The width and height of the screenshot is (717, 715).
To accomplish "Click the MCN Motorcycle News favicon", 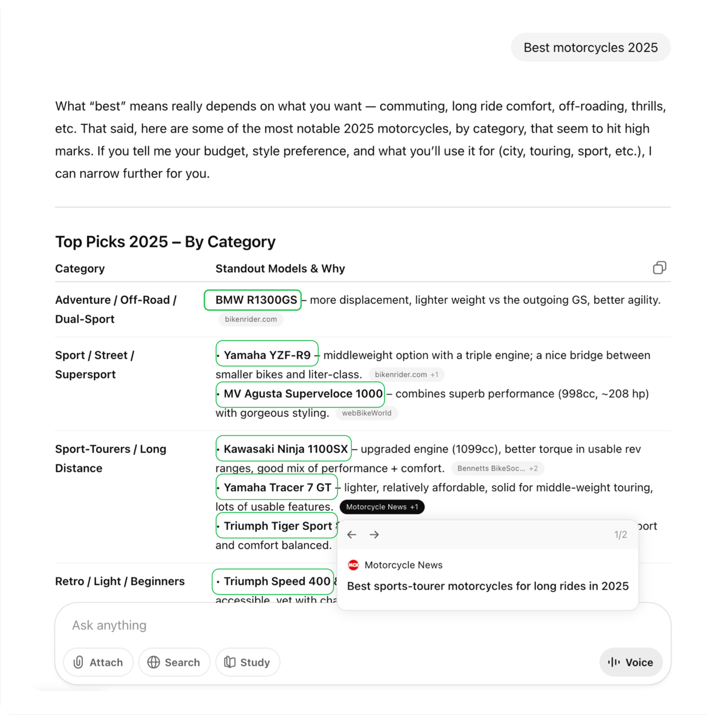I will [x=353, y=565].
